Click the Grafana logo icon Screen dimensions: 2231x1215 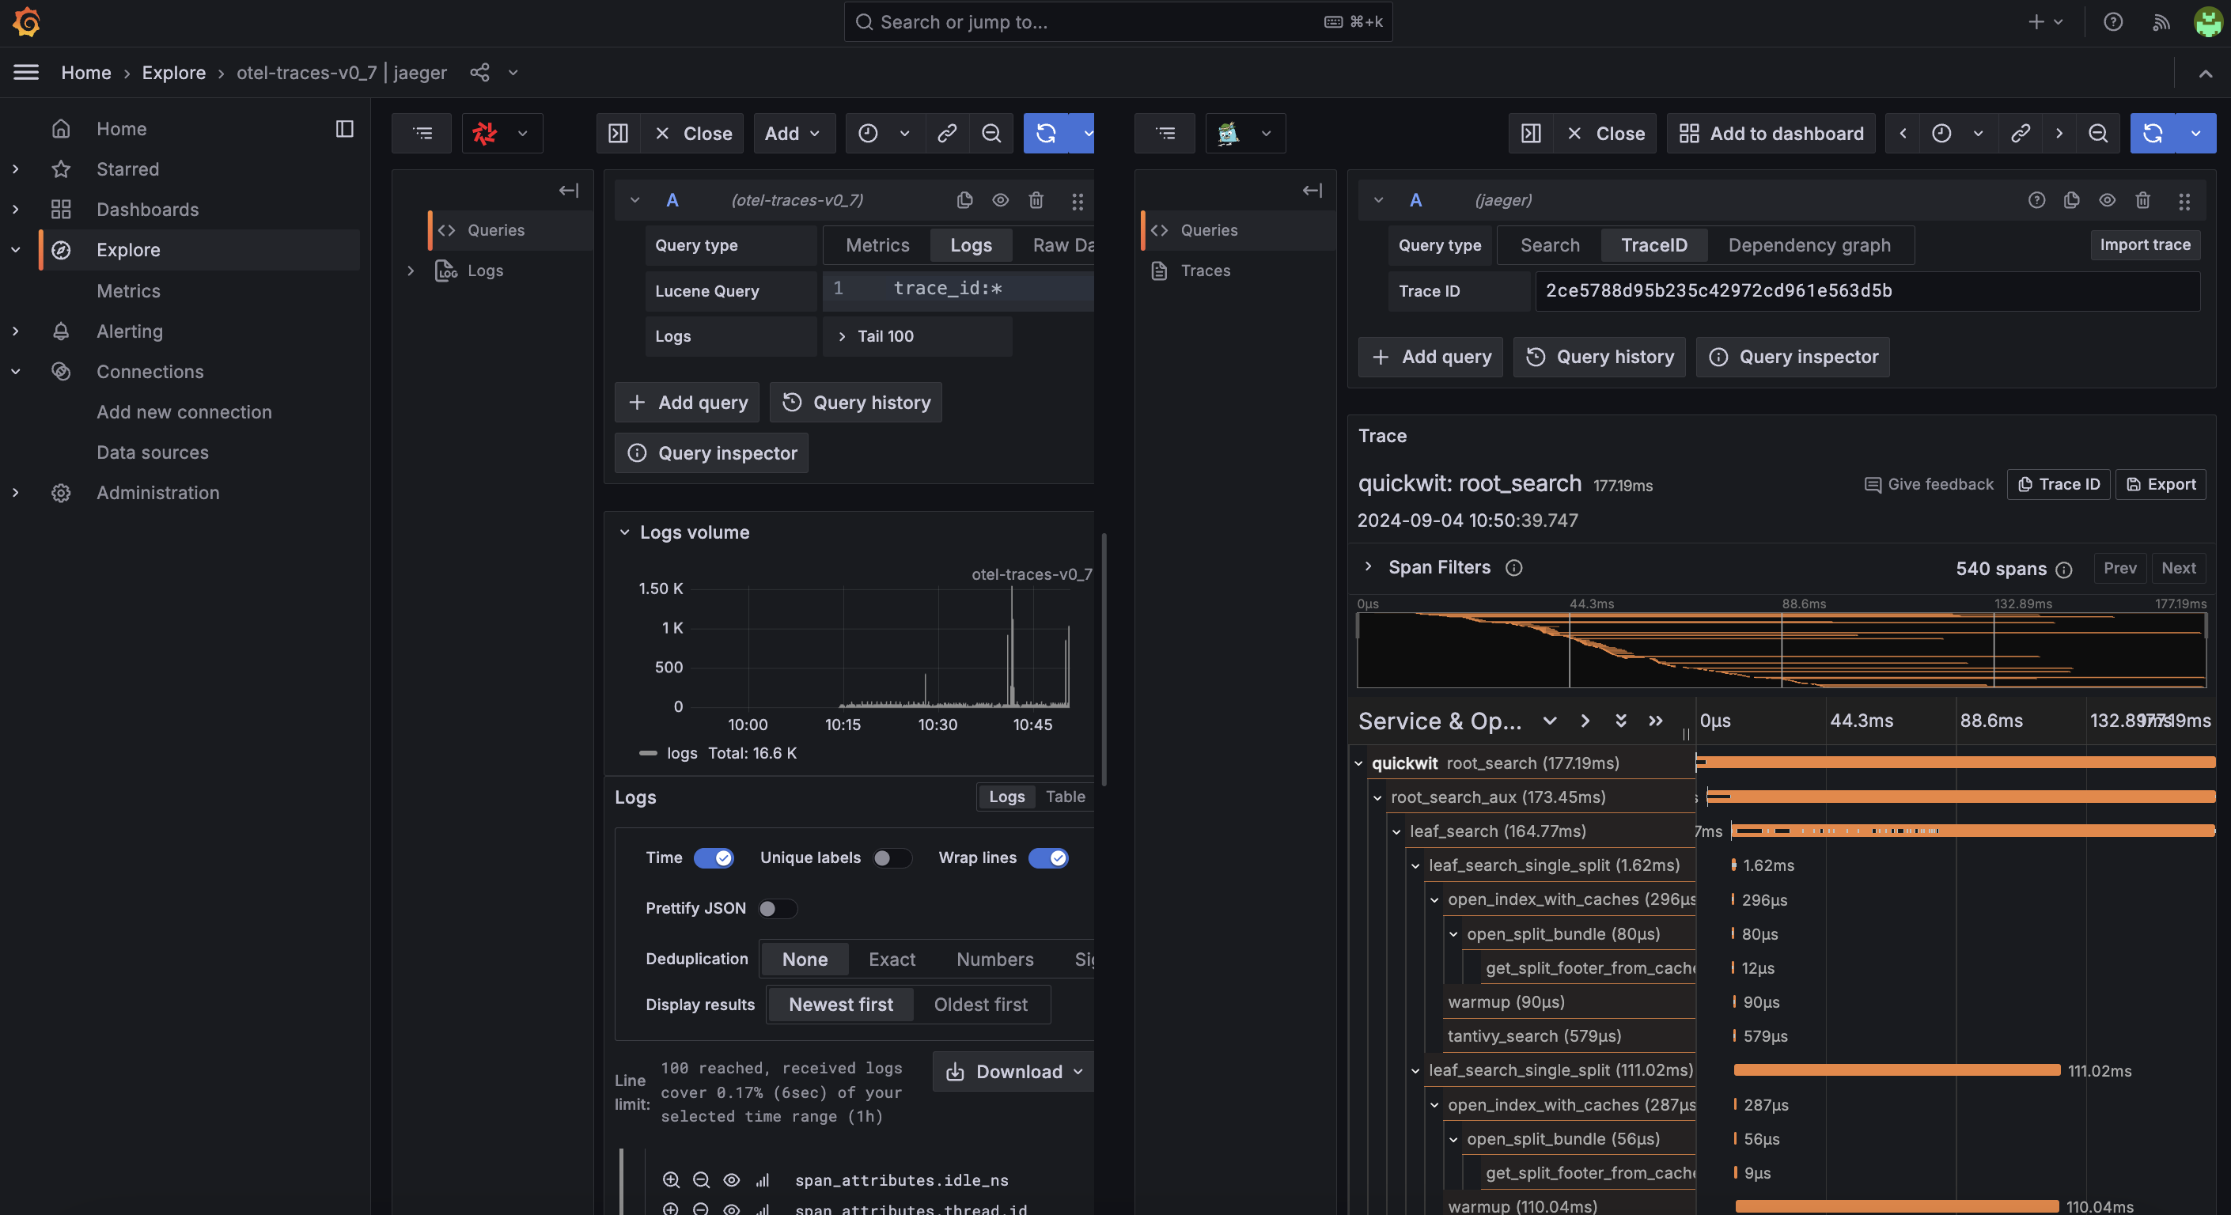pyautogui.click(x=27, y=21)
